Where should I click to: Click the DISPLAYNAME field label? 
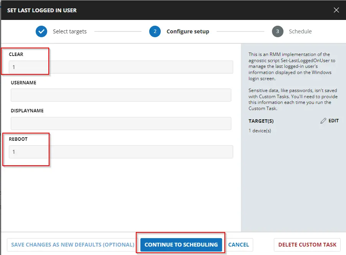(27, 111)
